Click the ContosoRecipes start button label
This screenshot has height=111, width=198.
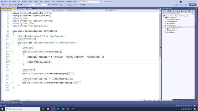coord(54,5)
